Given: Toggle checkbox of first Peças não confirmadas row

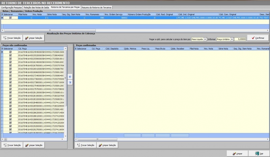Looking at the screenshot, I should click(x=10, y=52).
